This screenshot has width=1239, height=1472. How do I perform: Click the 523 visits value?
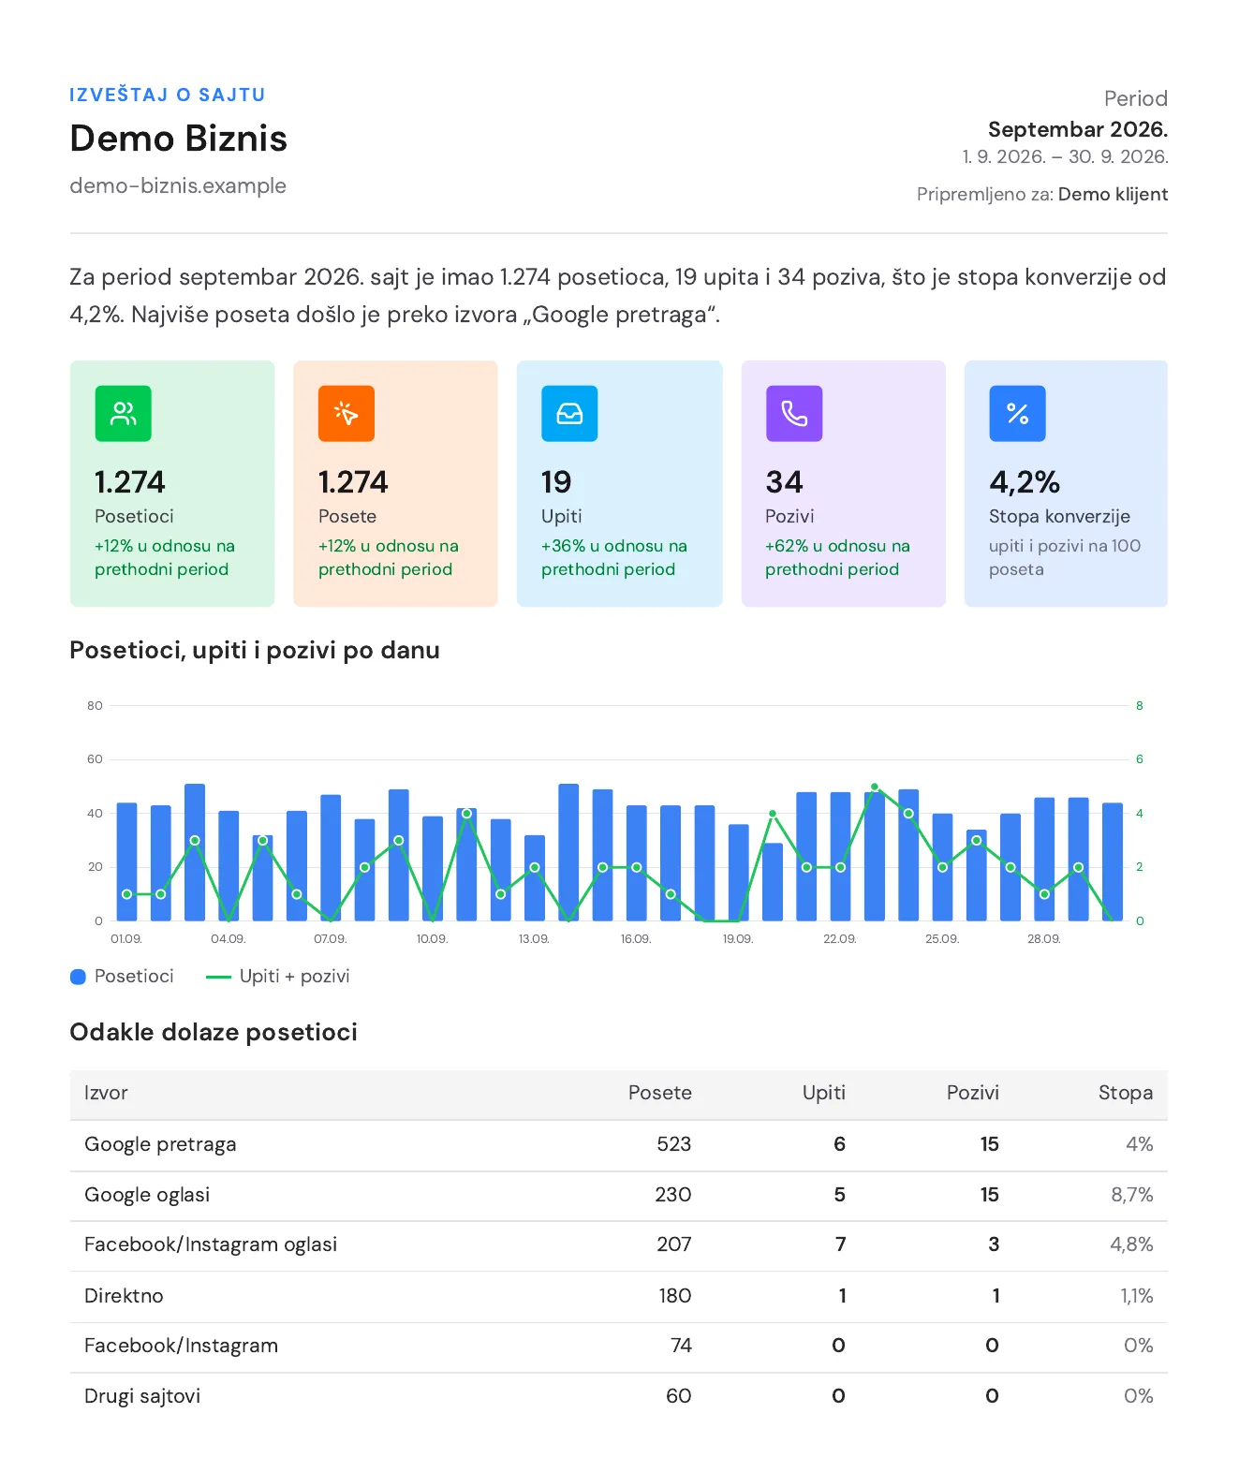pos(674,1144)
